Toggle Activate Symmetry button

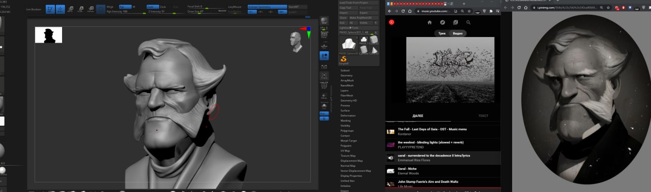click(268, 7)
